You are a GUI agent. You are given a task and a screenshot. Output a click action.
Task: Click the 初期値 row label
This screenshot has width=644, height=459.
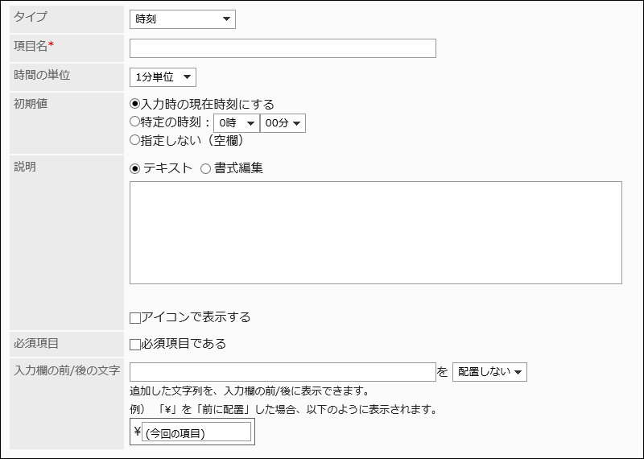(31, 104)
